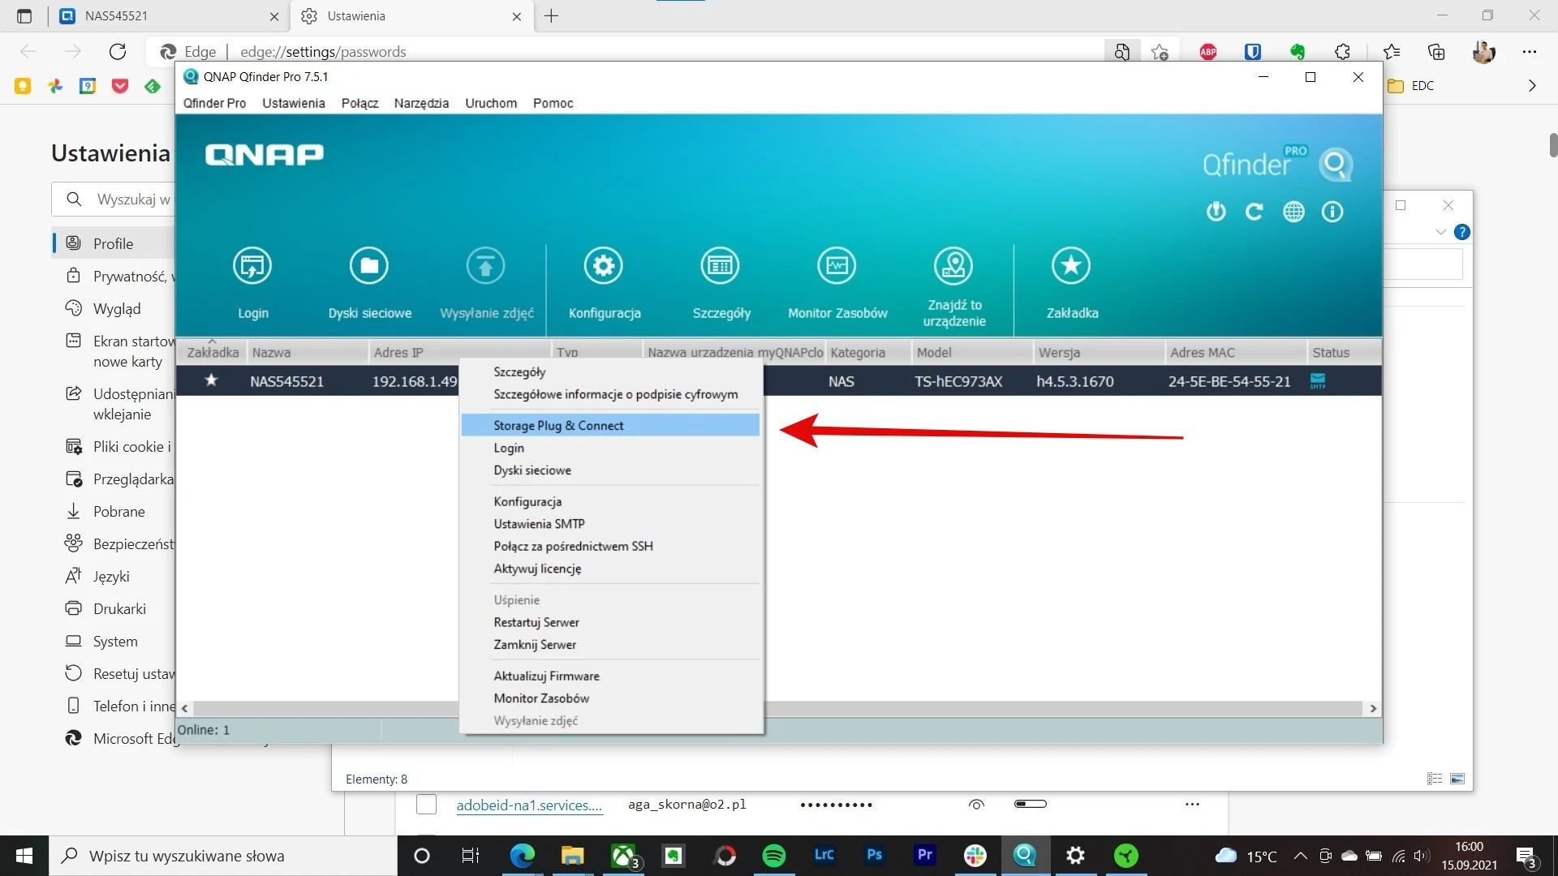Open the Konfiguracja gear icon

click(x=604, y=266)
